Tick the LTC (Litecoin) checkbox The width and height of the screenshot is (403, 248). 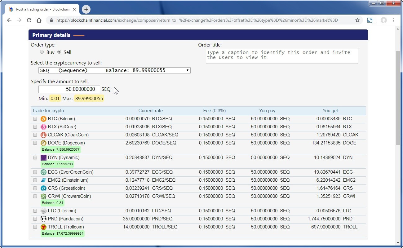point(35,211)
